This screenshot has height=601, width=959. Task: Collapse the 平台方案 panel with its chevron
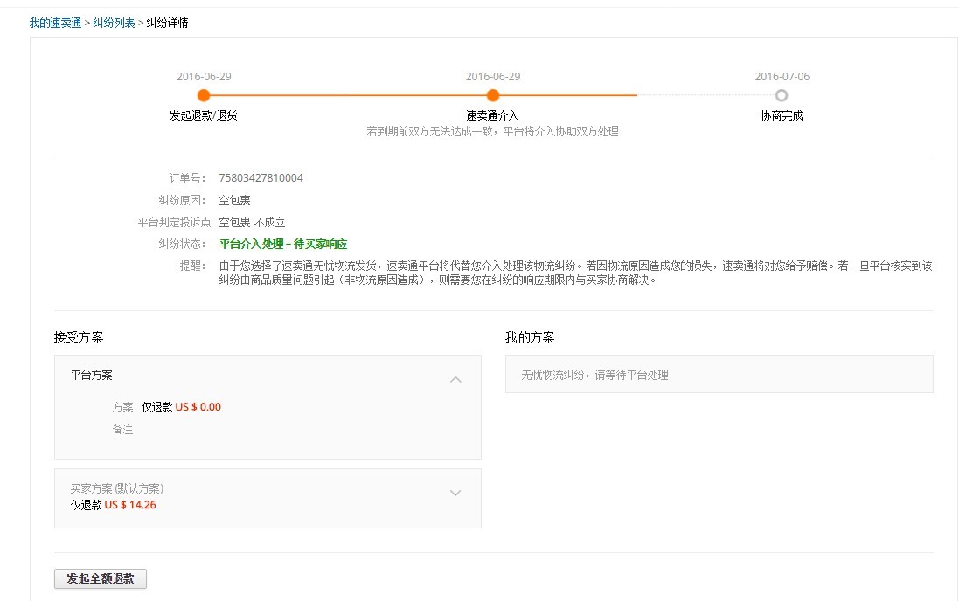455,379
